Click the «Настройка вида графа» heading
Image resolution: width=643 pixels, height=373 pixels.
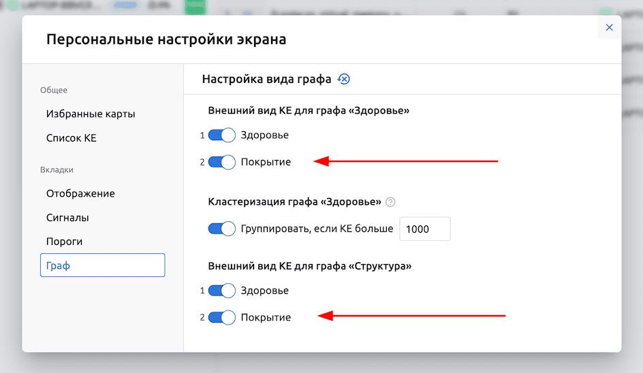pos(266,79)
